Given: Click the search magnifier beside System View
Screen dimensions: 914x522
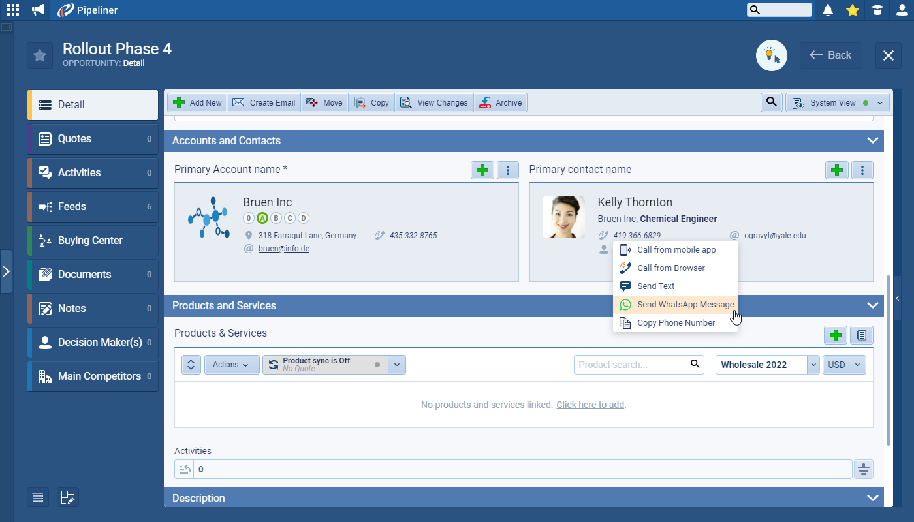Looking at the screenshot, I should pyautogui.click(x=772, y=102).
